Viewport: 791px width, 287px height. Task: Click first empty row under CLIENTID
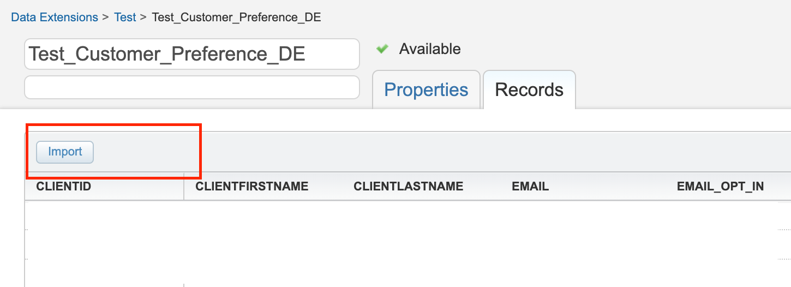pyautogui.click(x=104, y=216)
